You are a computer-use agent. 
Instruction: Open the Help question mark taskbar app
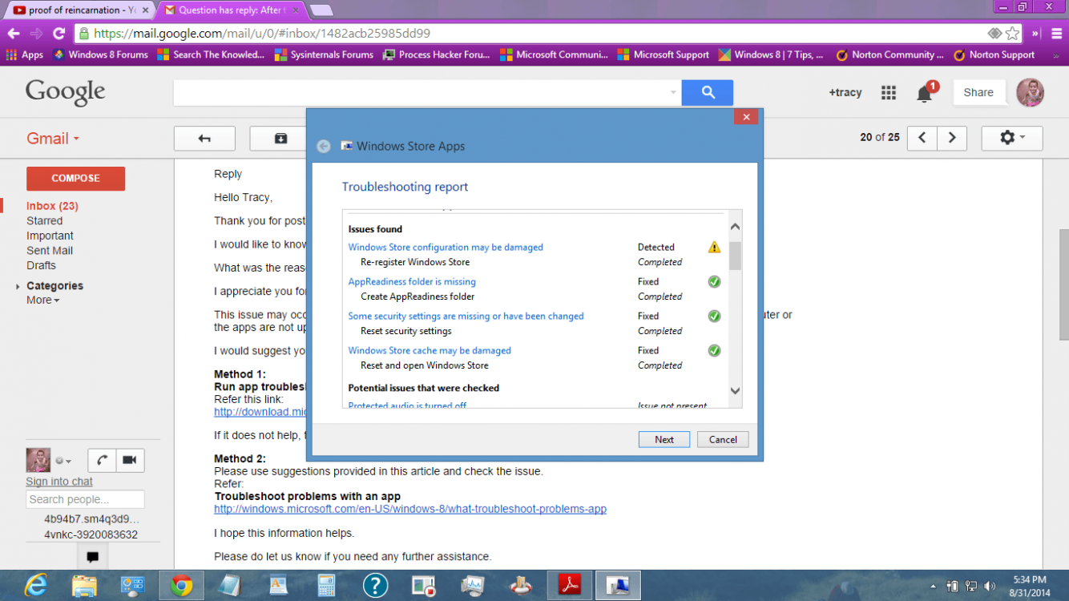point(375,585)
